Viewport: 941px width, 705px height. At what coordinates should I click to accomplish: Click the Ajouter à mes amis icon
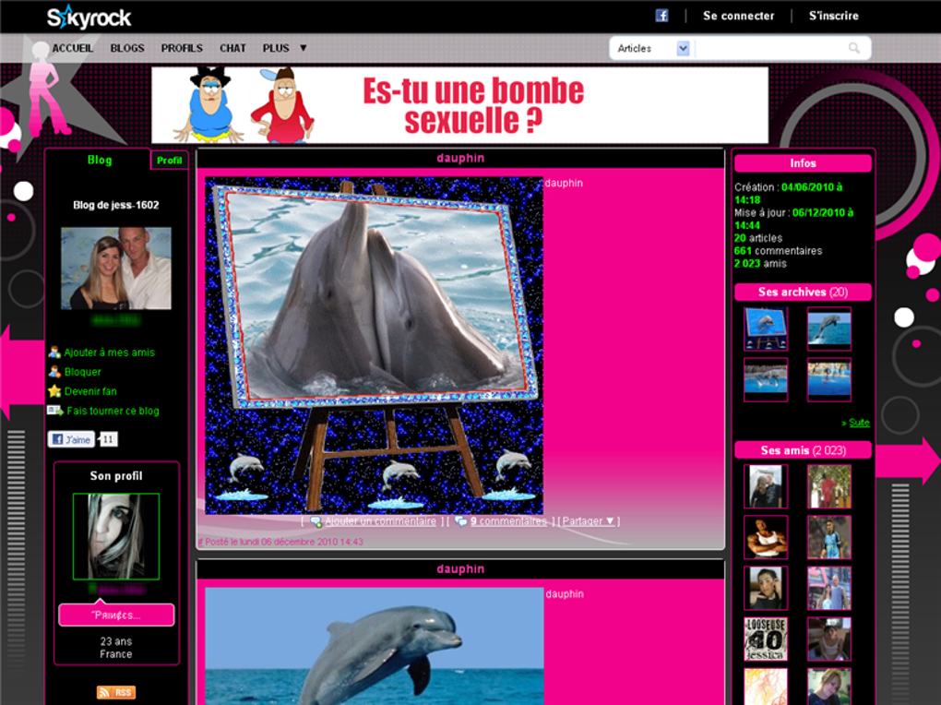click(54, 352)
